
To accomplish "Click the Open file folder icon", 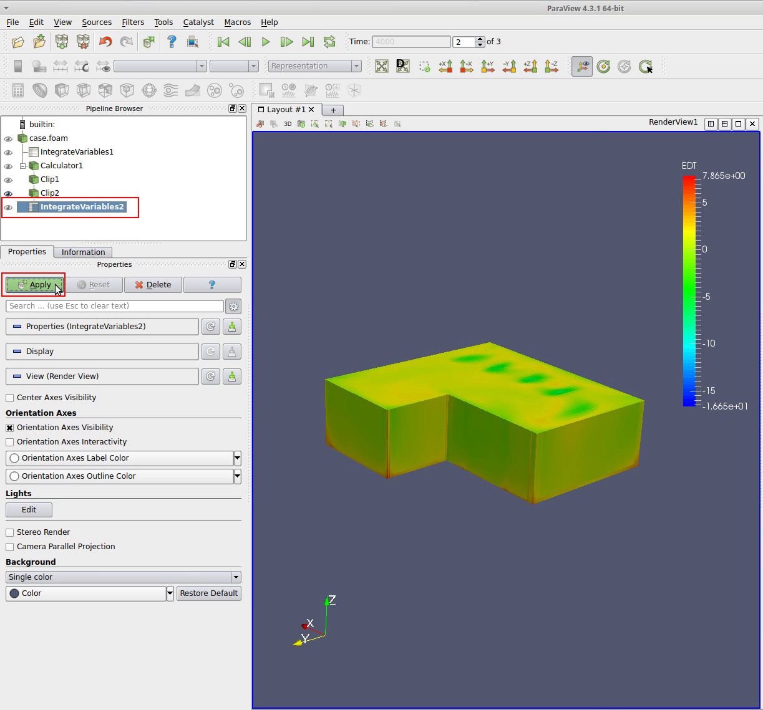I will click(x=18, y=42).
